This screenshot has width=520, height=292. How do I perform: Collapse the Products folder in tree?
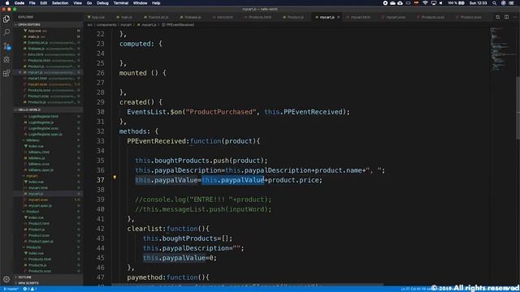pos(33,247)
